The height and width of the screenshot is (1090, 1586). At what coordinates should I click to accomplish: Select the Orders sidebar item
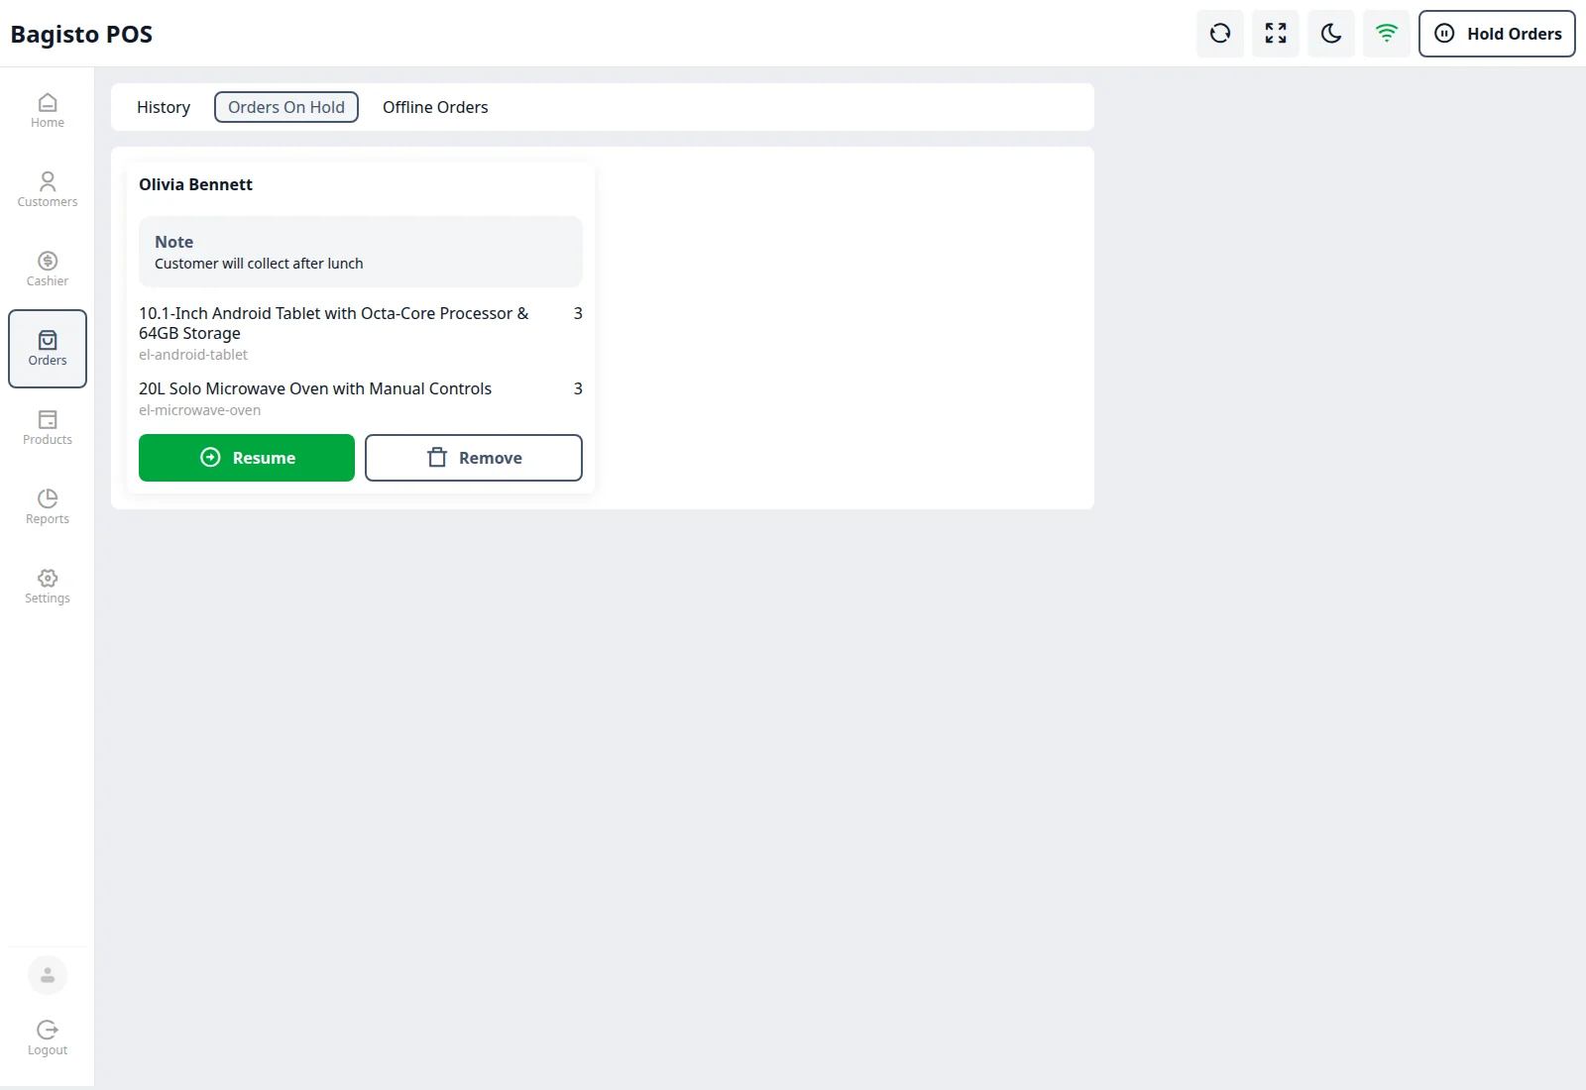click(48, 349)
